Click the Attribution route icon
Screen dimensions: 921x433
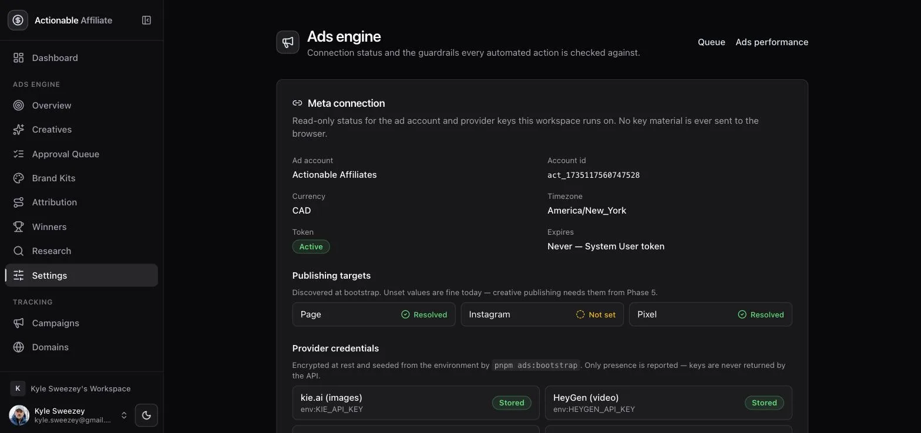click(19, 202)
